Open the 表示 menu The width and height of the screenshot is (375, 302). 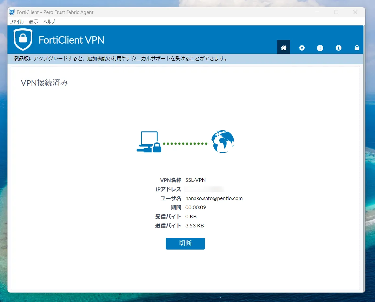pyautogui.click(x=33, y=22)
